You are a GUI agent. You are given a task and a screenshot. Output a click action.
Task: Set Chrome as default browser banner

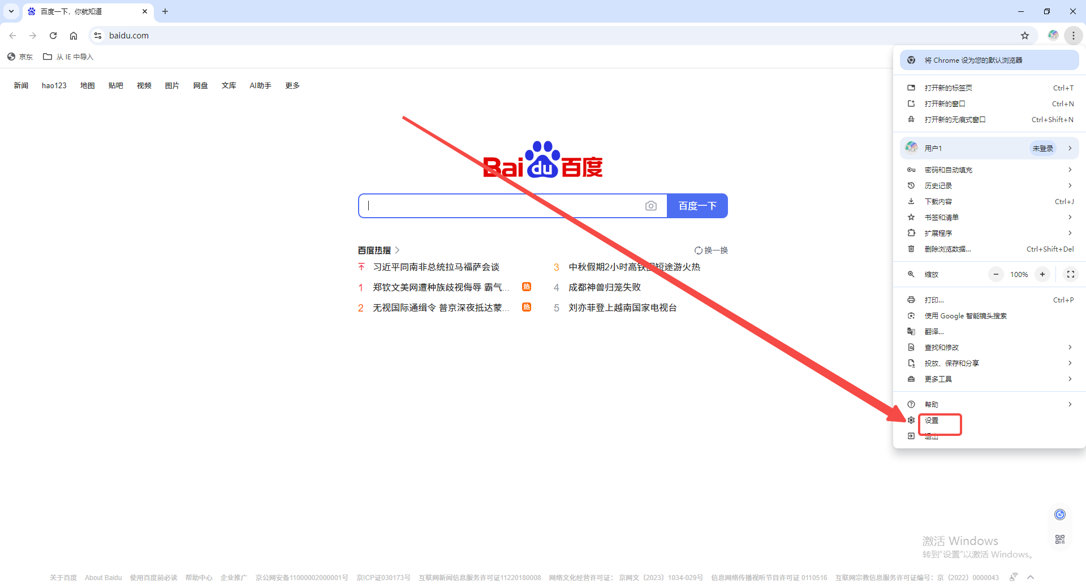(989, 60)
